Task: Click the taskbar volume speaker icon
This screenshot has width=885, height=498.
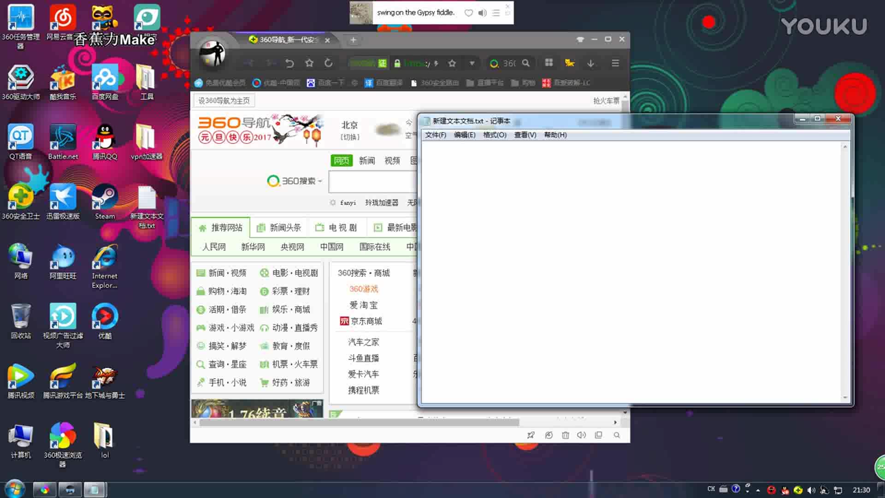Action: point(811,490)
